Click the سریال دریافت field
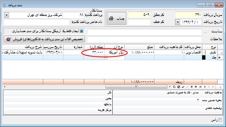The image size is (226, 127). tap(188, 15)
